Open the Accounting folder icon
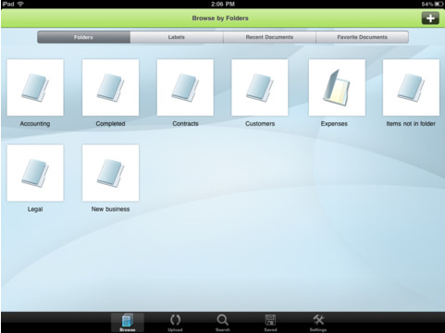The width and height of the screenshot is (445, 333). (35, 88)
